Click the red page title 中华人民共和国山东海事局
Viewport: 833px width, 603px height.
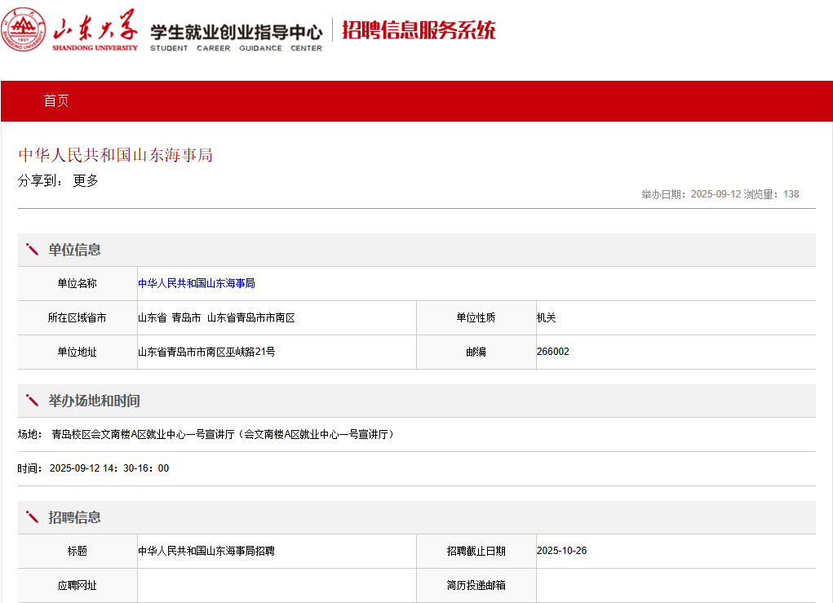click(x=115, y=155)
